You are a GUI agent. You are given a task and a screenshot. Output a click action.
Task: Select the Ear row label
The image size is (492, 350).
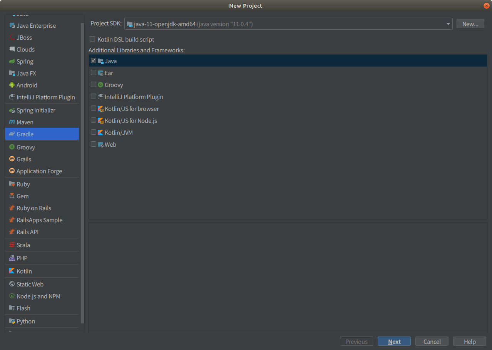point(109,73)
